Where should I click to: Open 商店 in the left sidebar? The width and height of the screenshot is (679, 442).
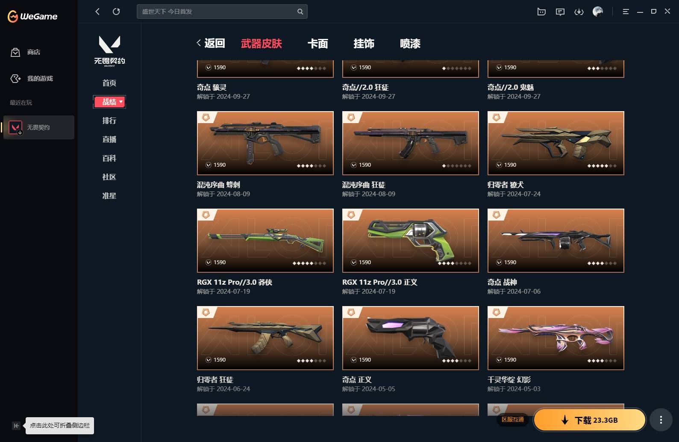[26, 52]
